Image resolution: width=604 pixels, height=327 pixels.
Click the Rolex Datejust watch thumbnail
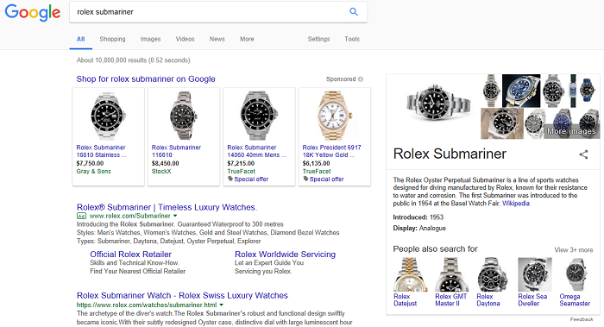click(411, 274)
